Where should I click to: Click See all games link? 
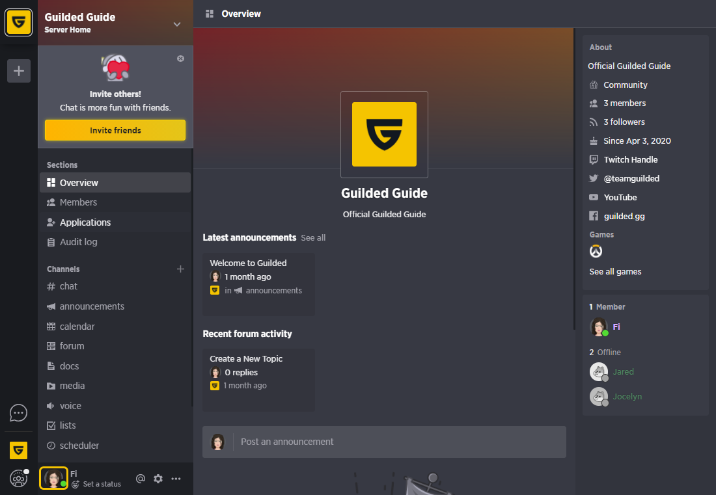point(615,271)
